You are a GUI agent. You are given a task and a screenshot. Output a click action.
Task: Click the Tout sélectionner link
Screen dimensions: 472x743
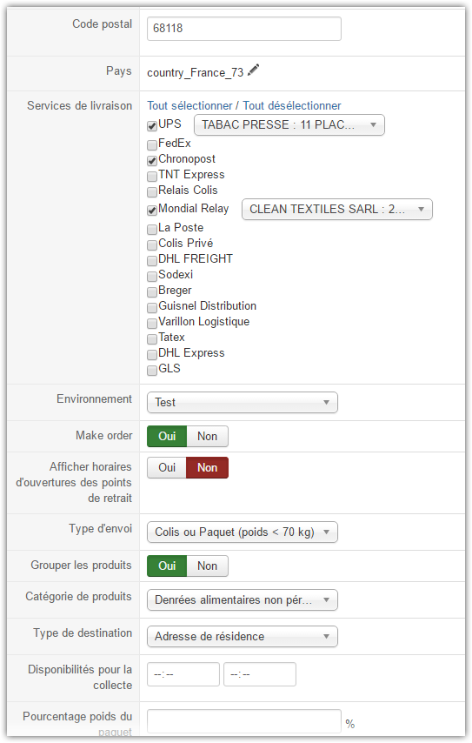[x=189, y=105]
